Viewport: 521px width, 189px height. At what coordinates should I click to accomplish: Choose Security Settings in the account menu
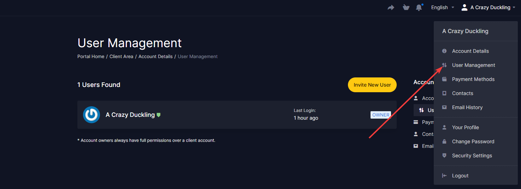click(472, 156)
